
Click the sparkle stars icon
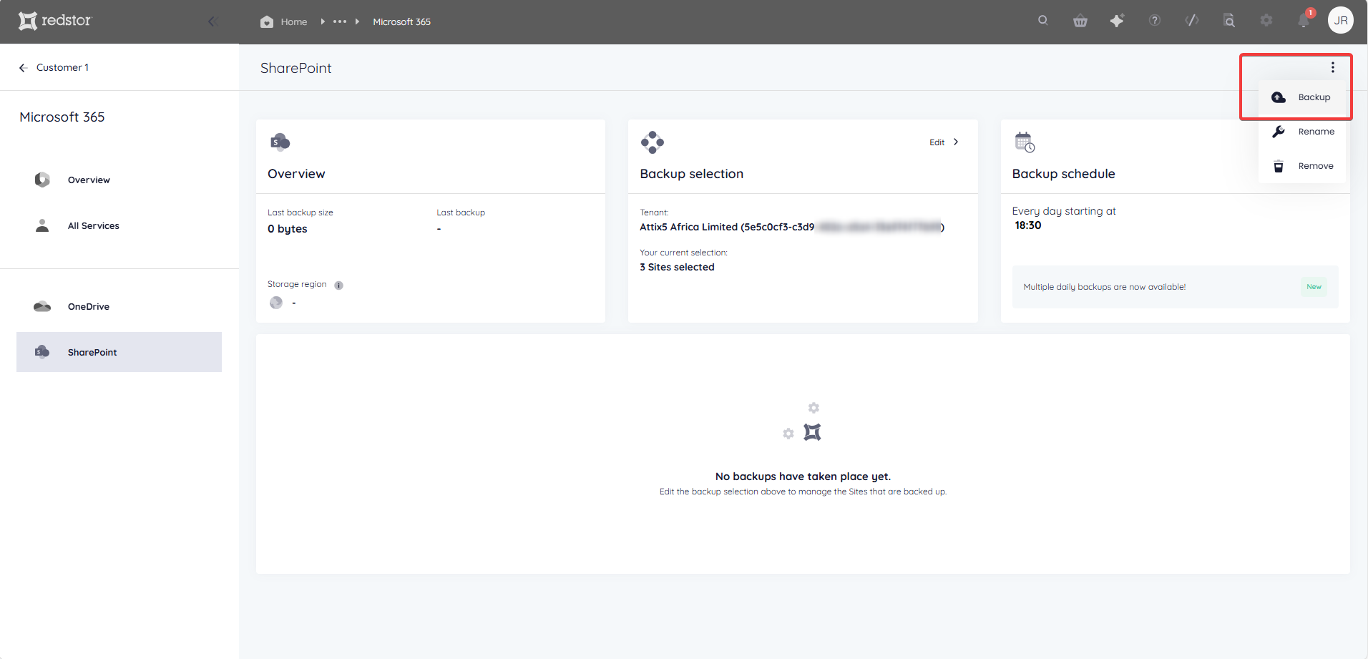pyautogui.click(x=1117, y=21)
